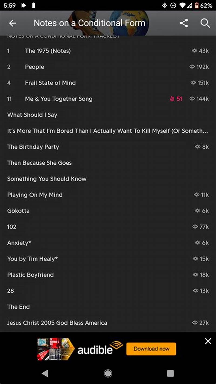Tap the share icon in the top bar

click(184, 23)
